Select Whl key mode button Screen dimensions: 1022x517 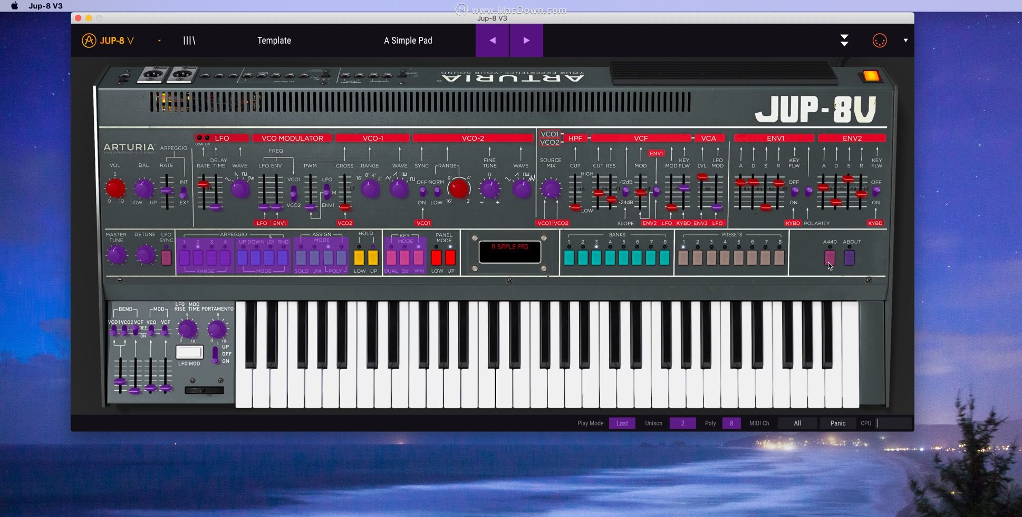tap(418, 257)
